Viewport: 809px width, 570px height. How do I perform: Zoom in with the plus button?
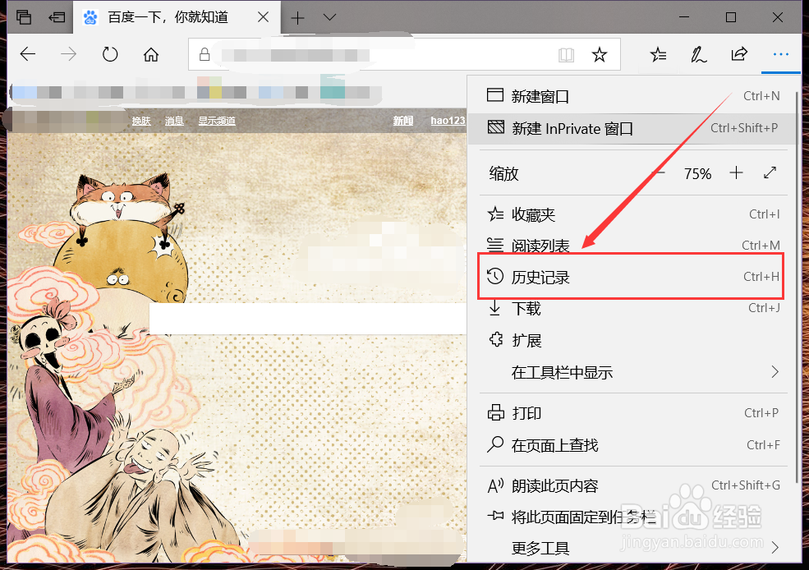736,172
